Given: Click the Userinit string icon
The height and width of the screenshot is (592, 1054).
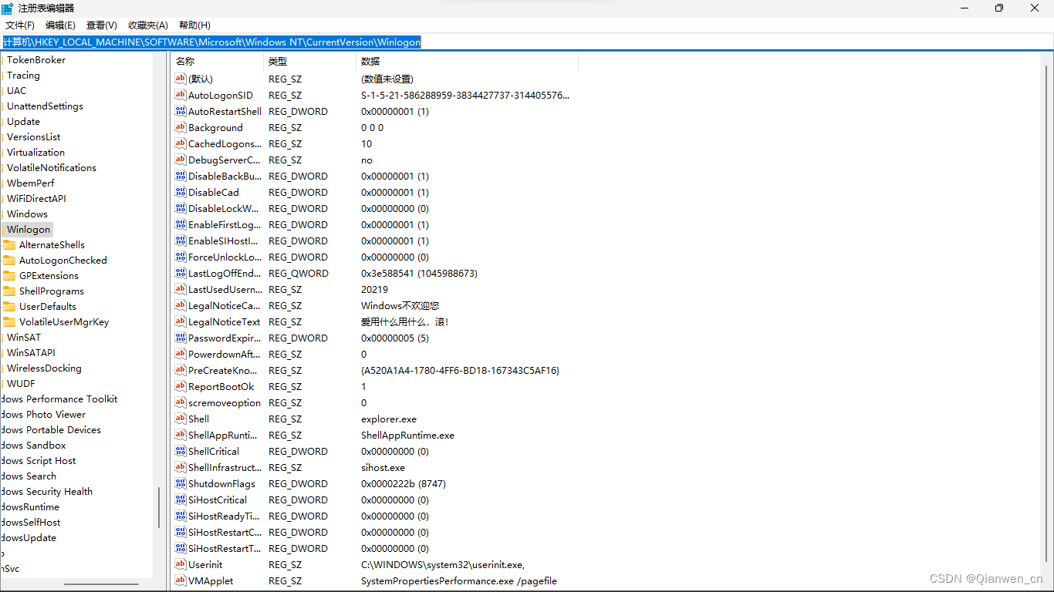Looking at the screenshot, I should coord(181,565).
